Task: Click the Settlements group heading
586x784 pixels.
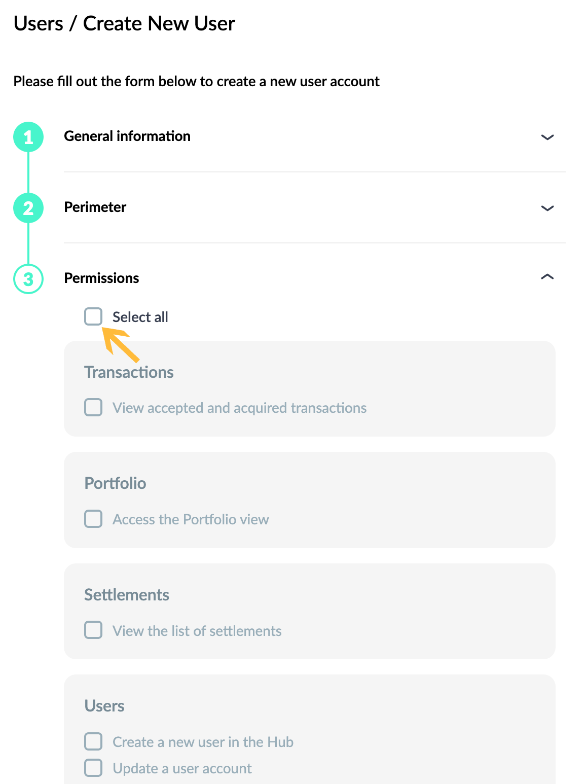Action: 127,595
